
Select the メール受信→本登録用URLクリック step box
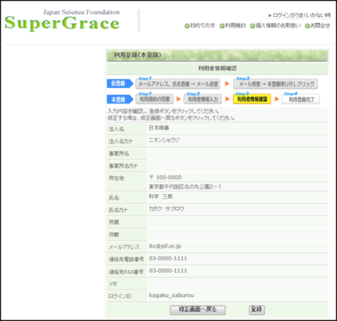pos(276,84)
